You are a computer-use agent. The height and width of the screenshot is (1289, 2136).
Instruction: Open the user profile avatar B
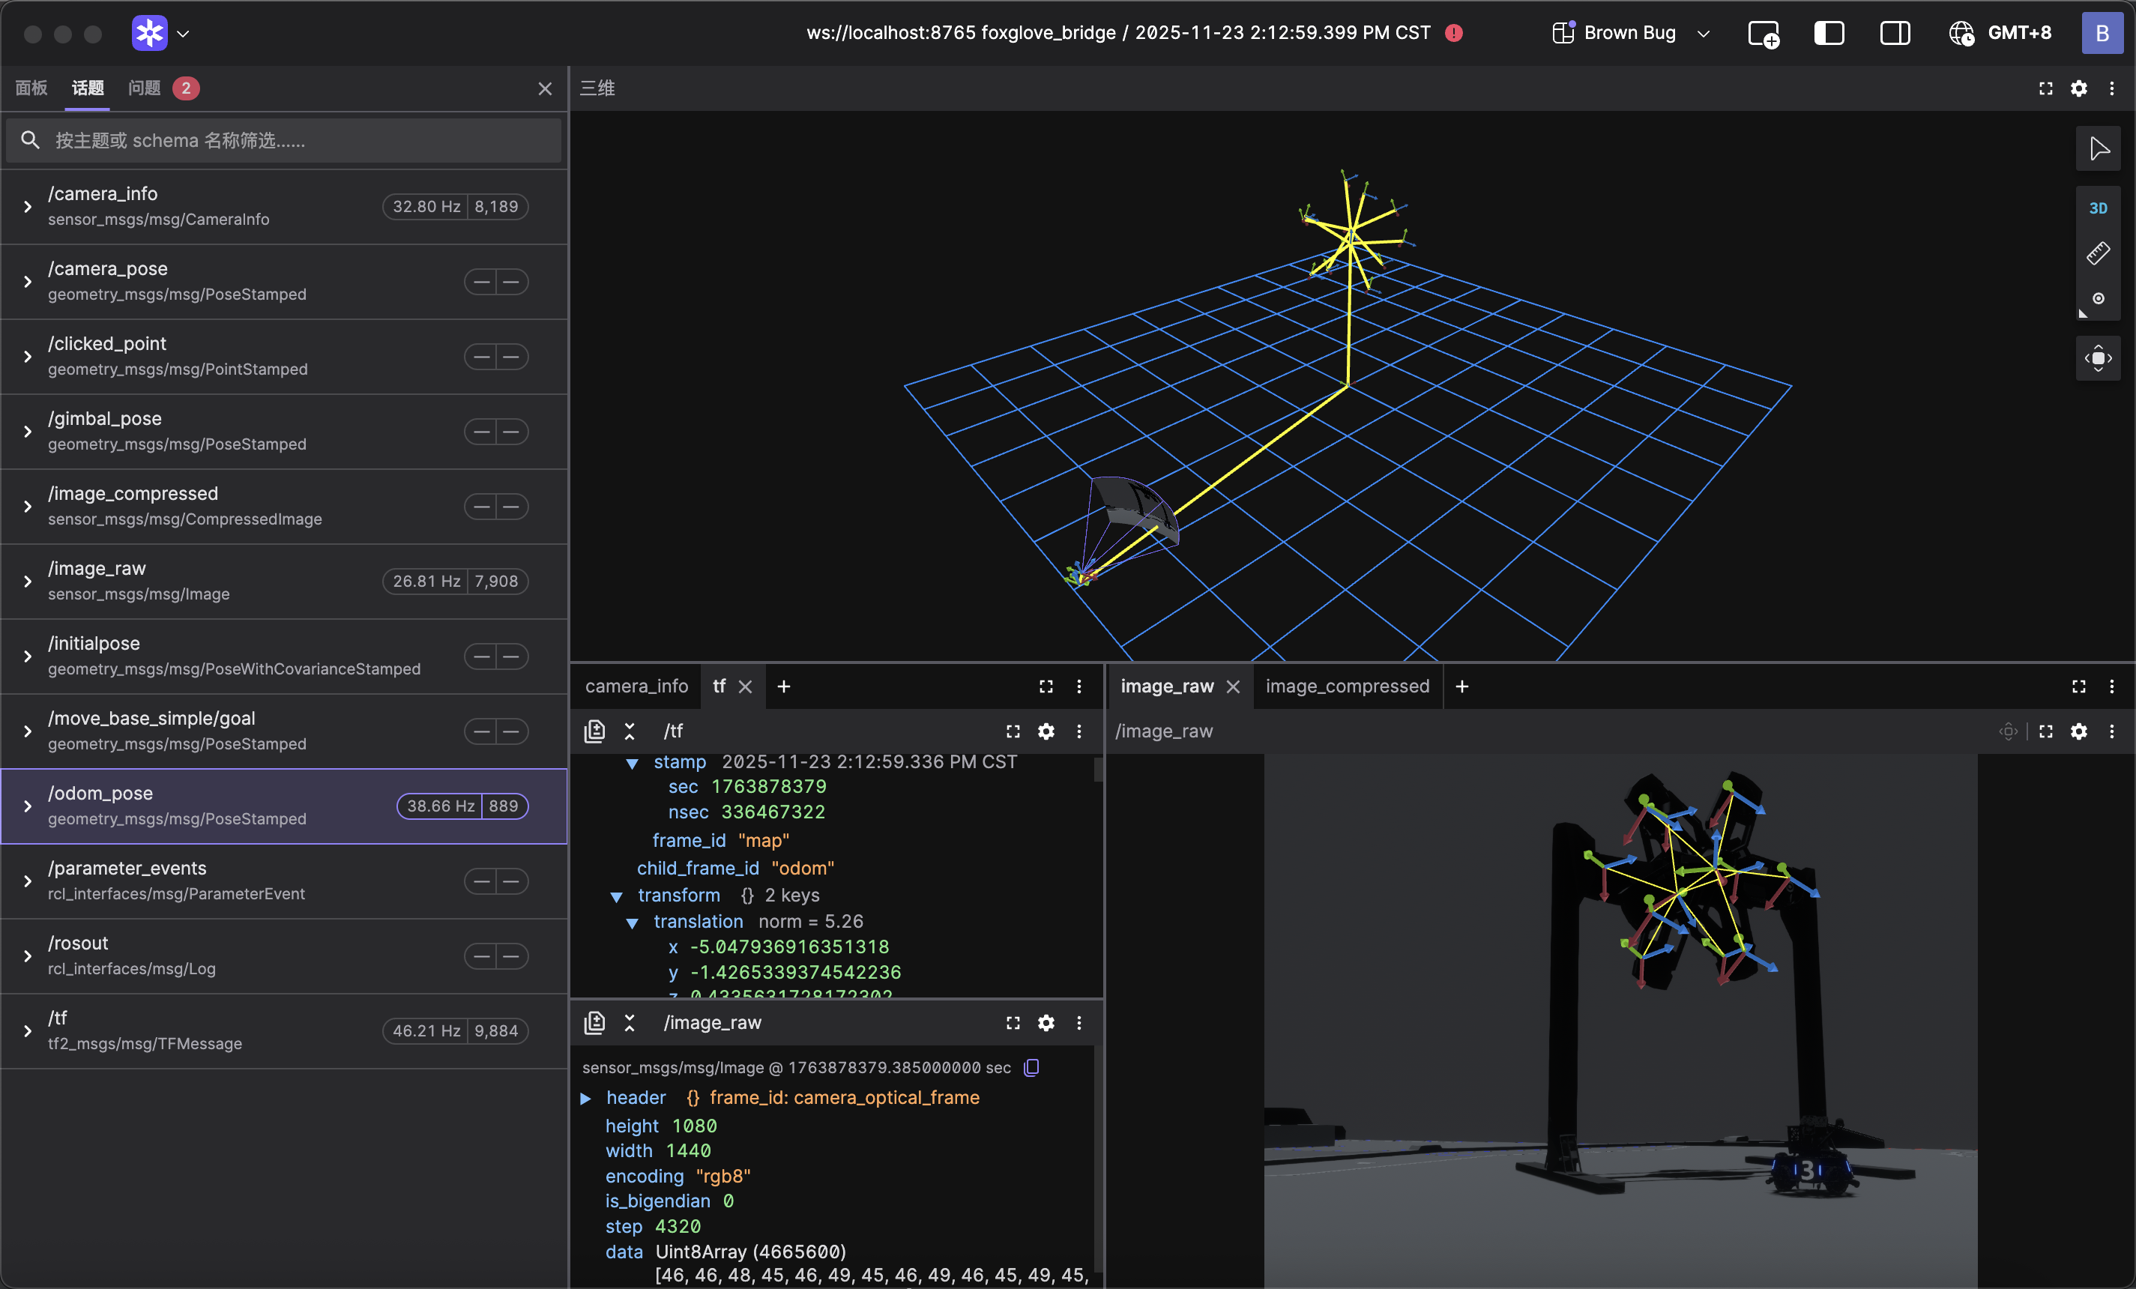coord(2102,33)
